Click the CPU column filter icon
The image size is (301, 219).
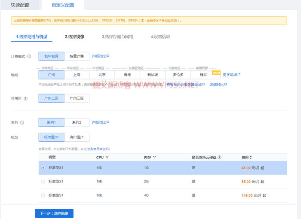[x=107, y=158]
